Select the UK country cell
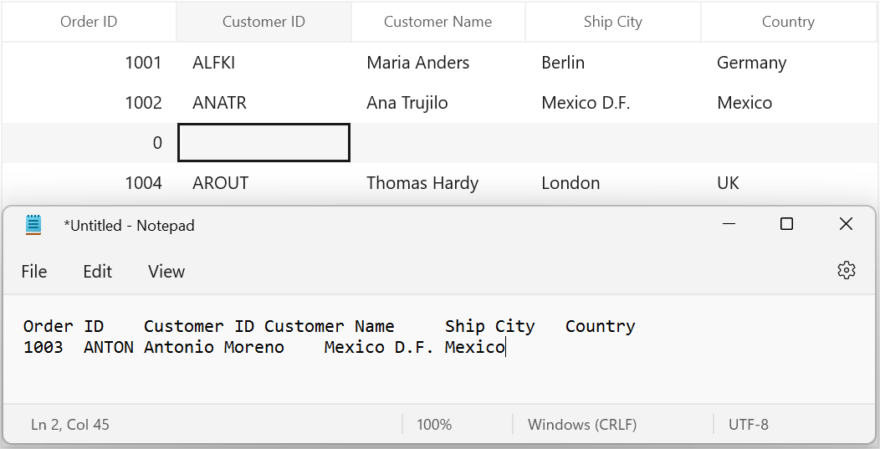The image size is (880, 449). pyautogui.click(x=789, y=183)
